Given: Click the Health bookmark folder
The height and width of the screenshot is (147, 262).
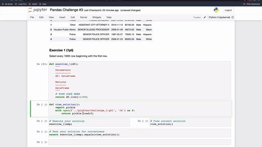Looking at the screenshot, I should (33, 4).
